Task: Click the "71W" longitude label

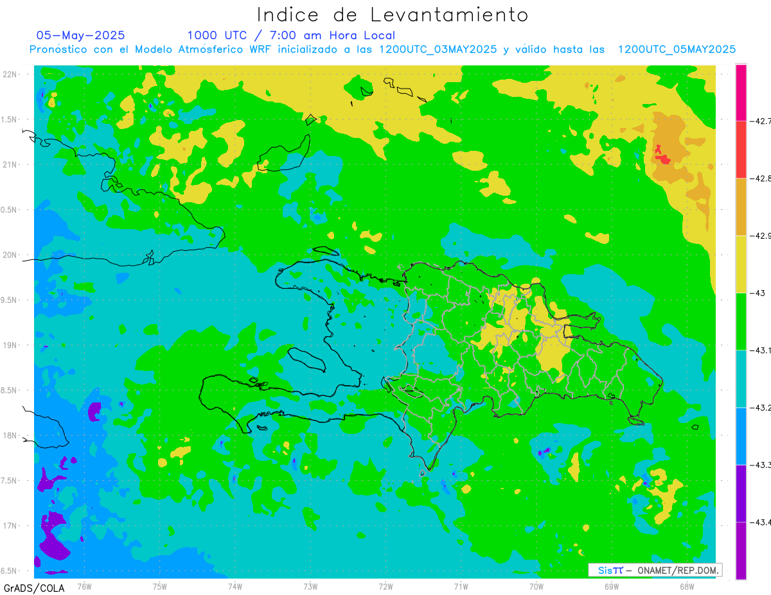Action: point(461,587)
